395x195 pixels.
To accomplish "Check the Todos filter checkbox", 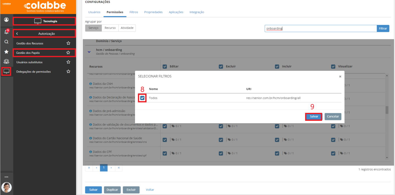I will click(x=142, y=98).
